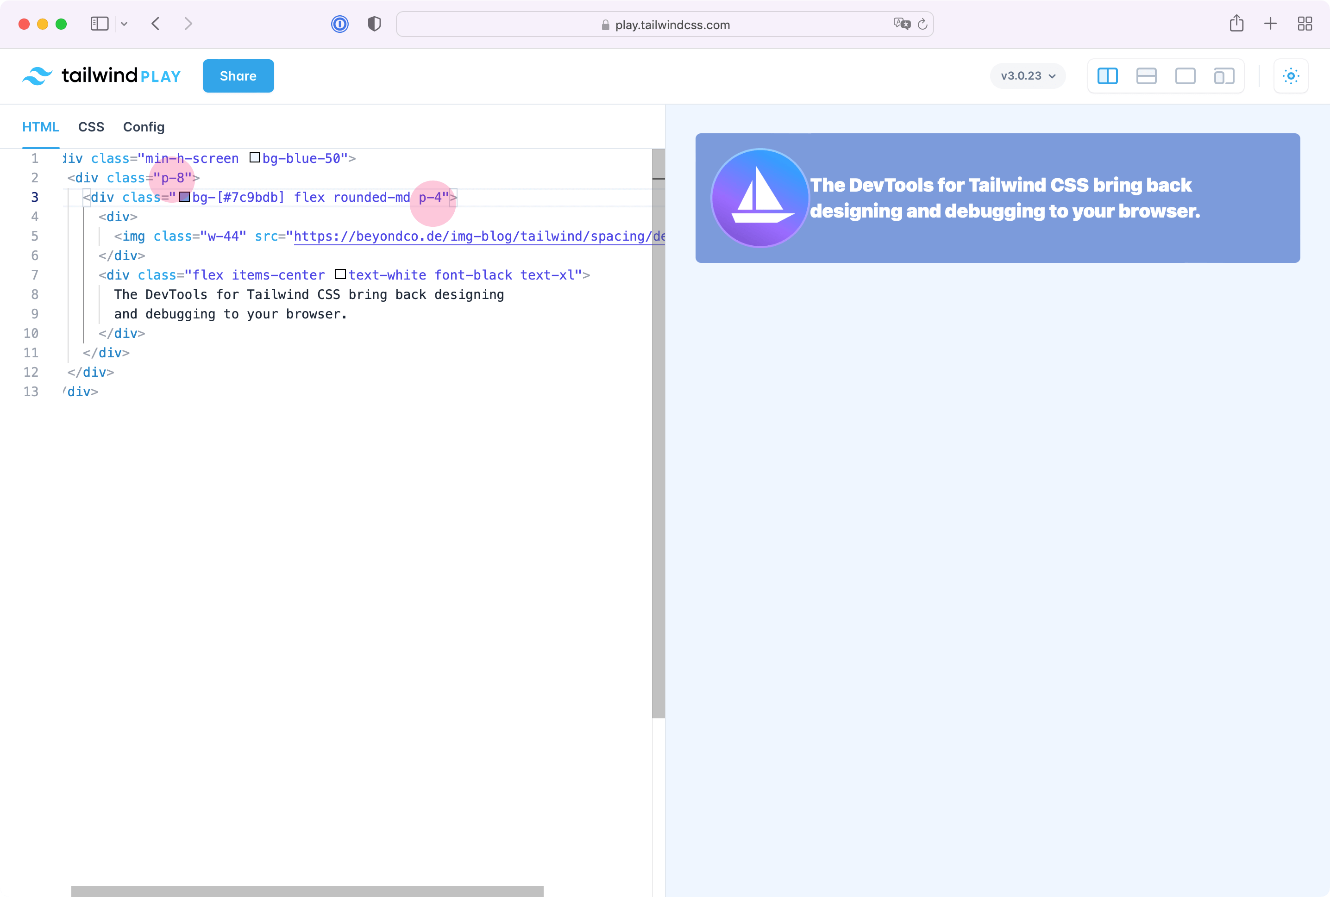Toggle dark mode with the sun icon
The width and height of the screenshot is (1330, 897).
pos(1291,75)
